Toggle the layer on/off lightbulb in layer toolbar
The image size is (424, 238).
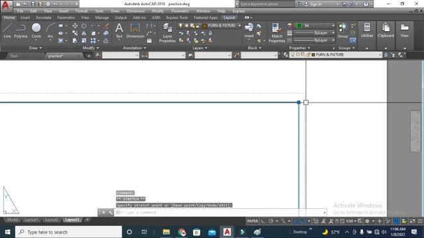coord(292,55)
